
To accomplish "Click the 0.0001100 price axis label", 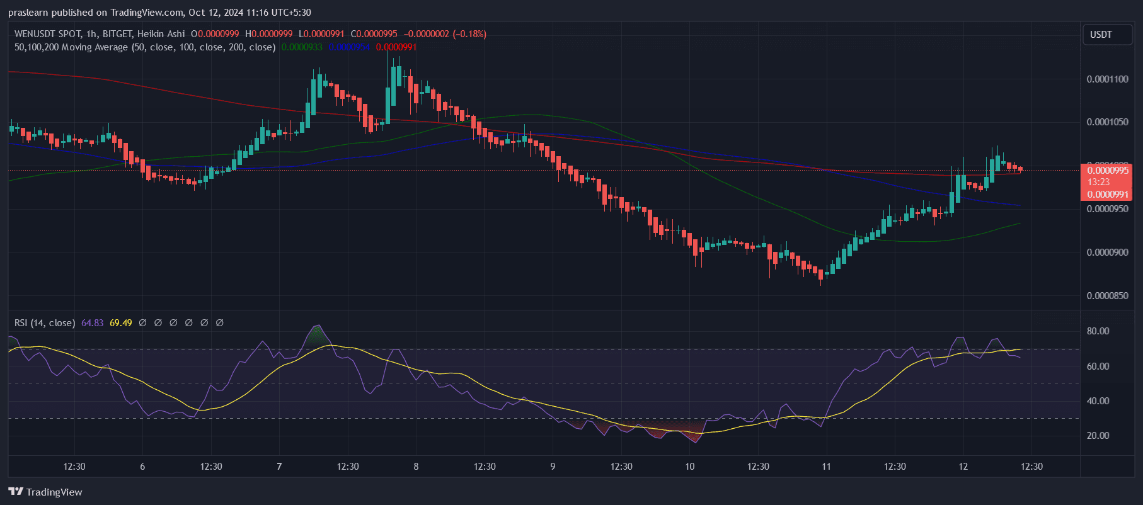I will coord(1107,79).
